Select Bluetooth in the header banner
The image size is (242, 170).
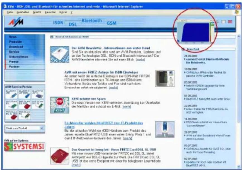92,21
